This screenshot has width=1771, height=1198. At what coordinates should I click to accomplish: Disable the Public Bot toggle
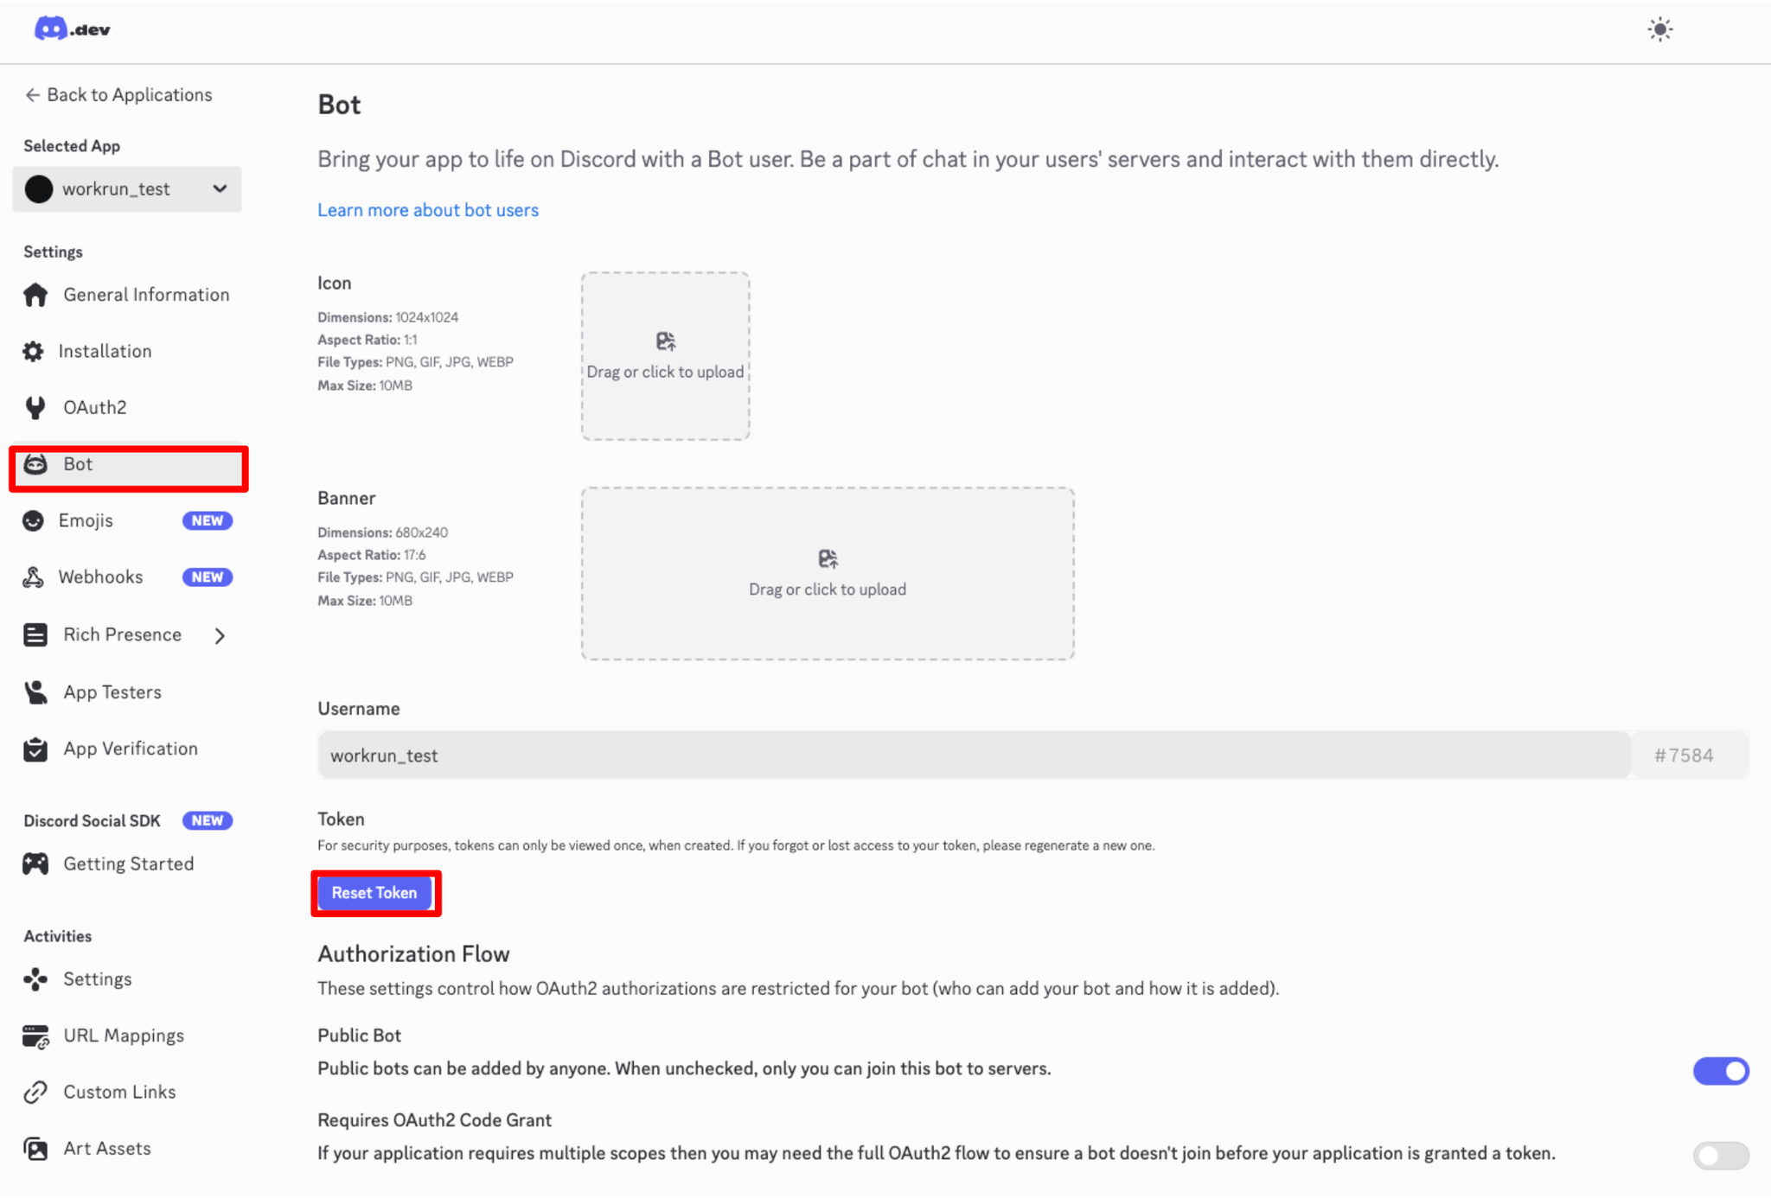click(x=1720, y=1071)
